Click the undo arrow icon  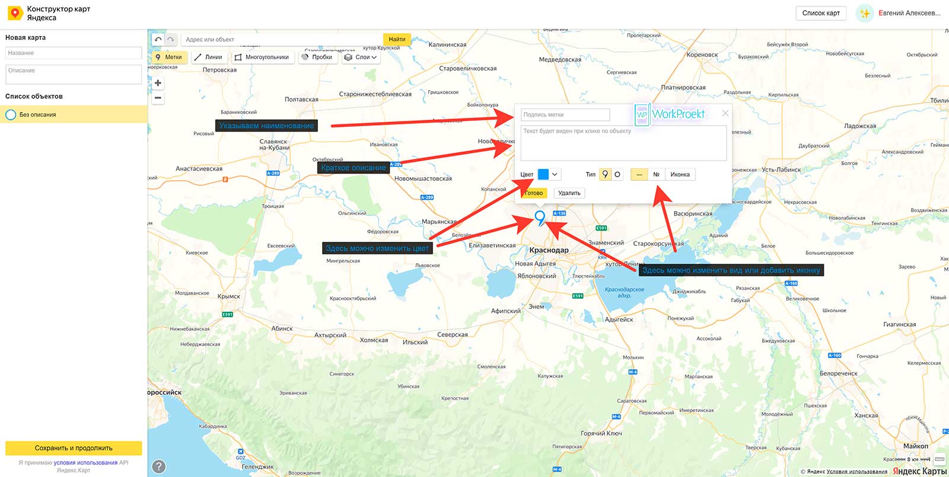158,40
